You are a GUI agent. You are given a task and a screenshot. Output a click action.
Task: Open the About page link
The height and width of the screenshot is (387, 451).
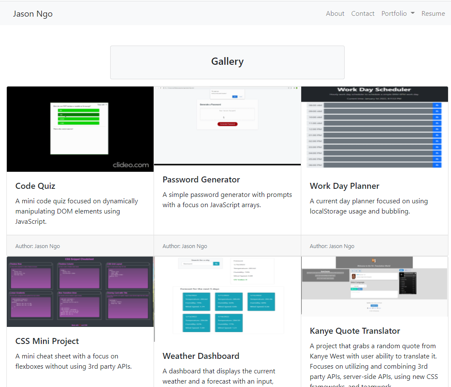point(335,14)
